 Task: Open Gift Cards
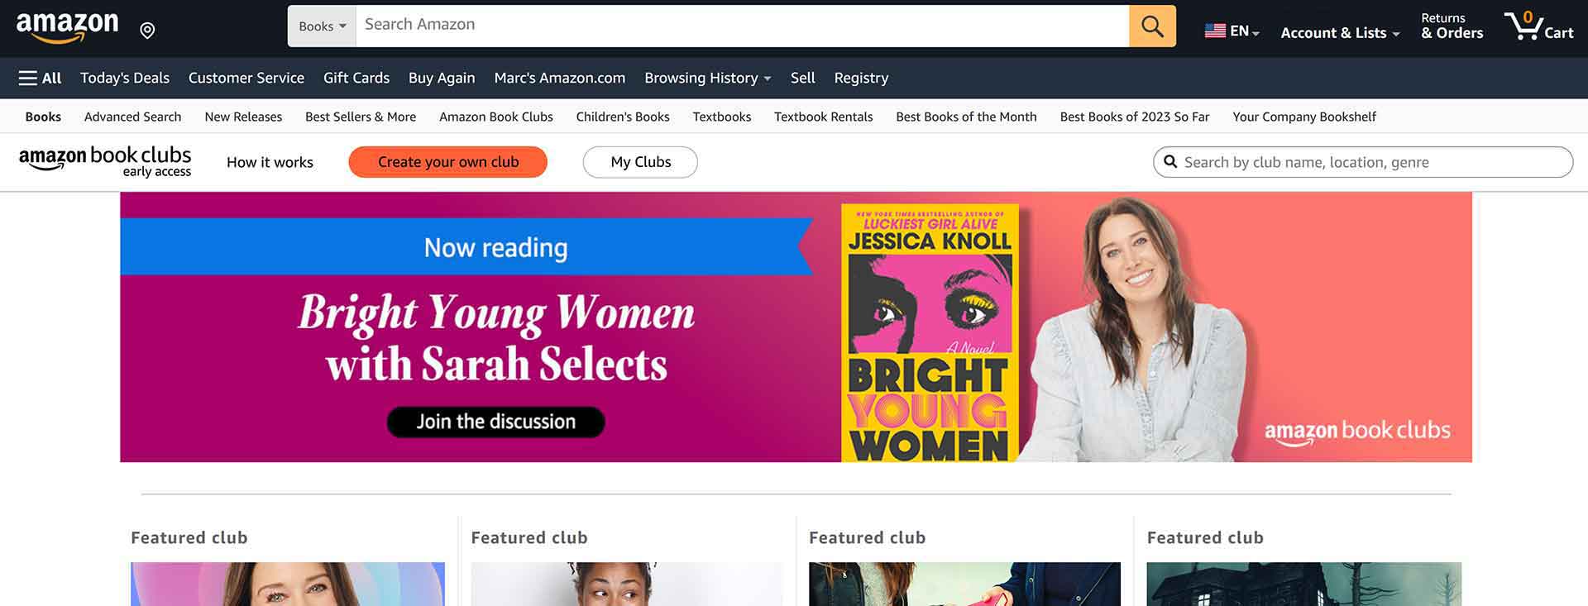click(x=356, y=78)
